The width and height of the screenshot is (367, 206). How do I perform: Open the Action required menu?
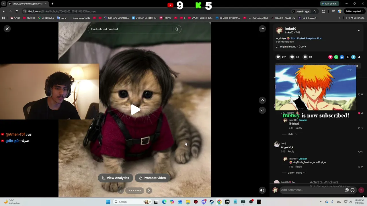click(355, 11)
